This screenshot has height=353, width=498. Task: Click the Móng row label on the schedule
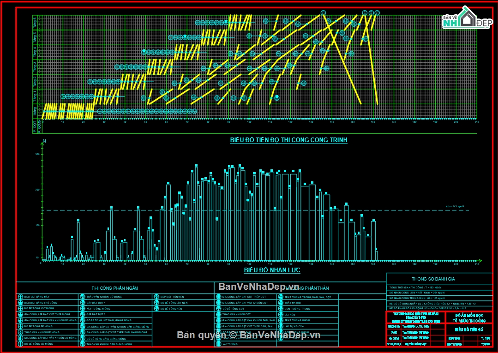coord(35,111)
